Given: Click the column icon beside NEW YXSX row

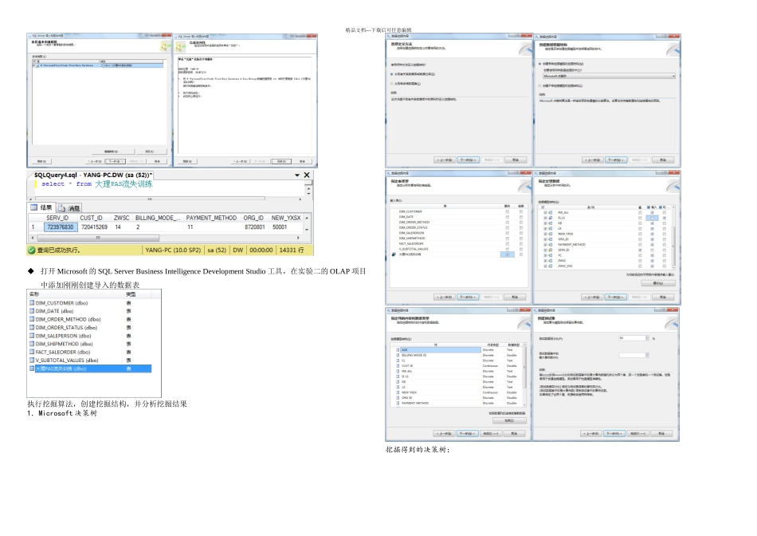Looking at the screenshot, I should (398, 392).
